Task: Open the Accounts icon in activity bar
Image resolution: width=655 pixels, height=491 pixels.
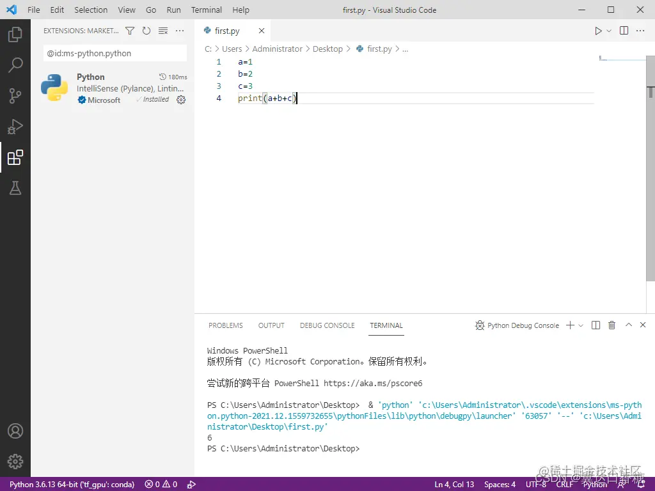Action: (x=15, y=431)
